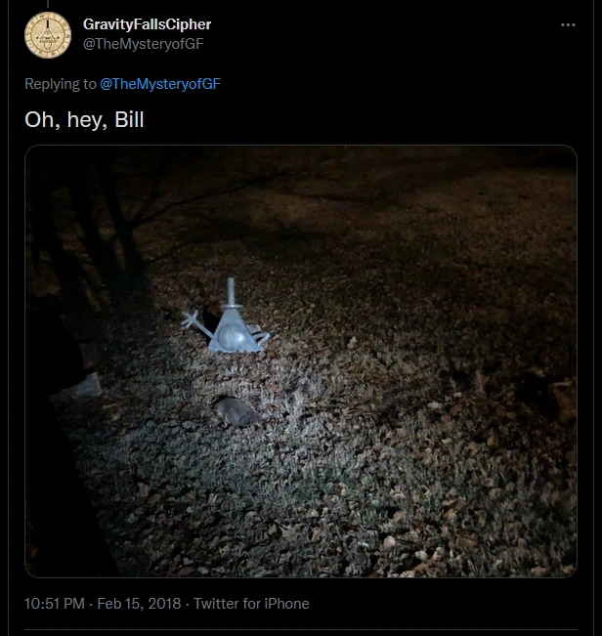Click the gray rock below the statue

pyautogui.click(x=236, y=411)
